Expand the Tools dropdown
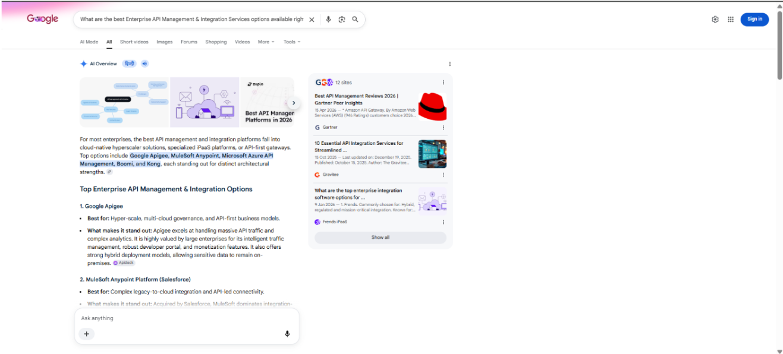Viewport: 783px width, 354px height. coord(292,42)
